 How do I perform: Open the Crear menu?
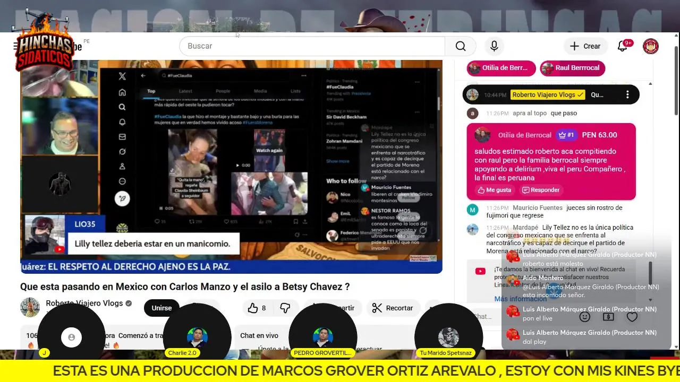pos(585,46)
